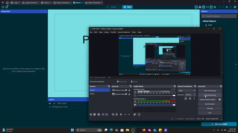Open Audio Mixer panel options menu
The image size is (238, 133).
139,114
